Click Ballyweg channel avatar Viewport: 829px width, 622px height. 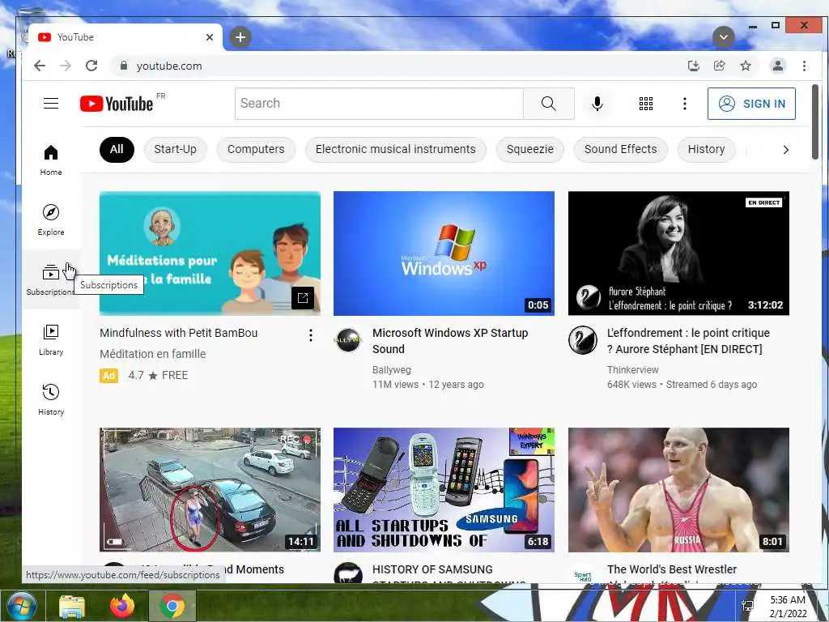pyautogui.click(x=348, y=339)
